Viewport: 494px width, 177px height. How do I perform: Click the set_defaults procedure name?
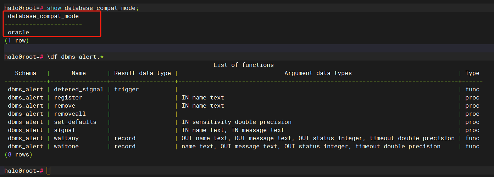point(75,122)
